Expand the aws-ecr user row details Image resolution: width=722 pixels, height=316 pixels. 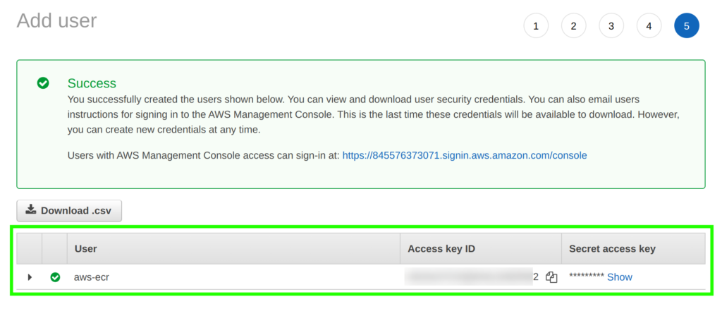pos(30,277)
